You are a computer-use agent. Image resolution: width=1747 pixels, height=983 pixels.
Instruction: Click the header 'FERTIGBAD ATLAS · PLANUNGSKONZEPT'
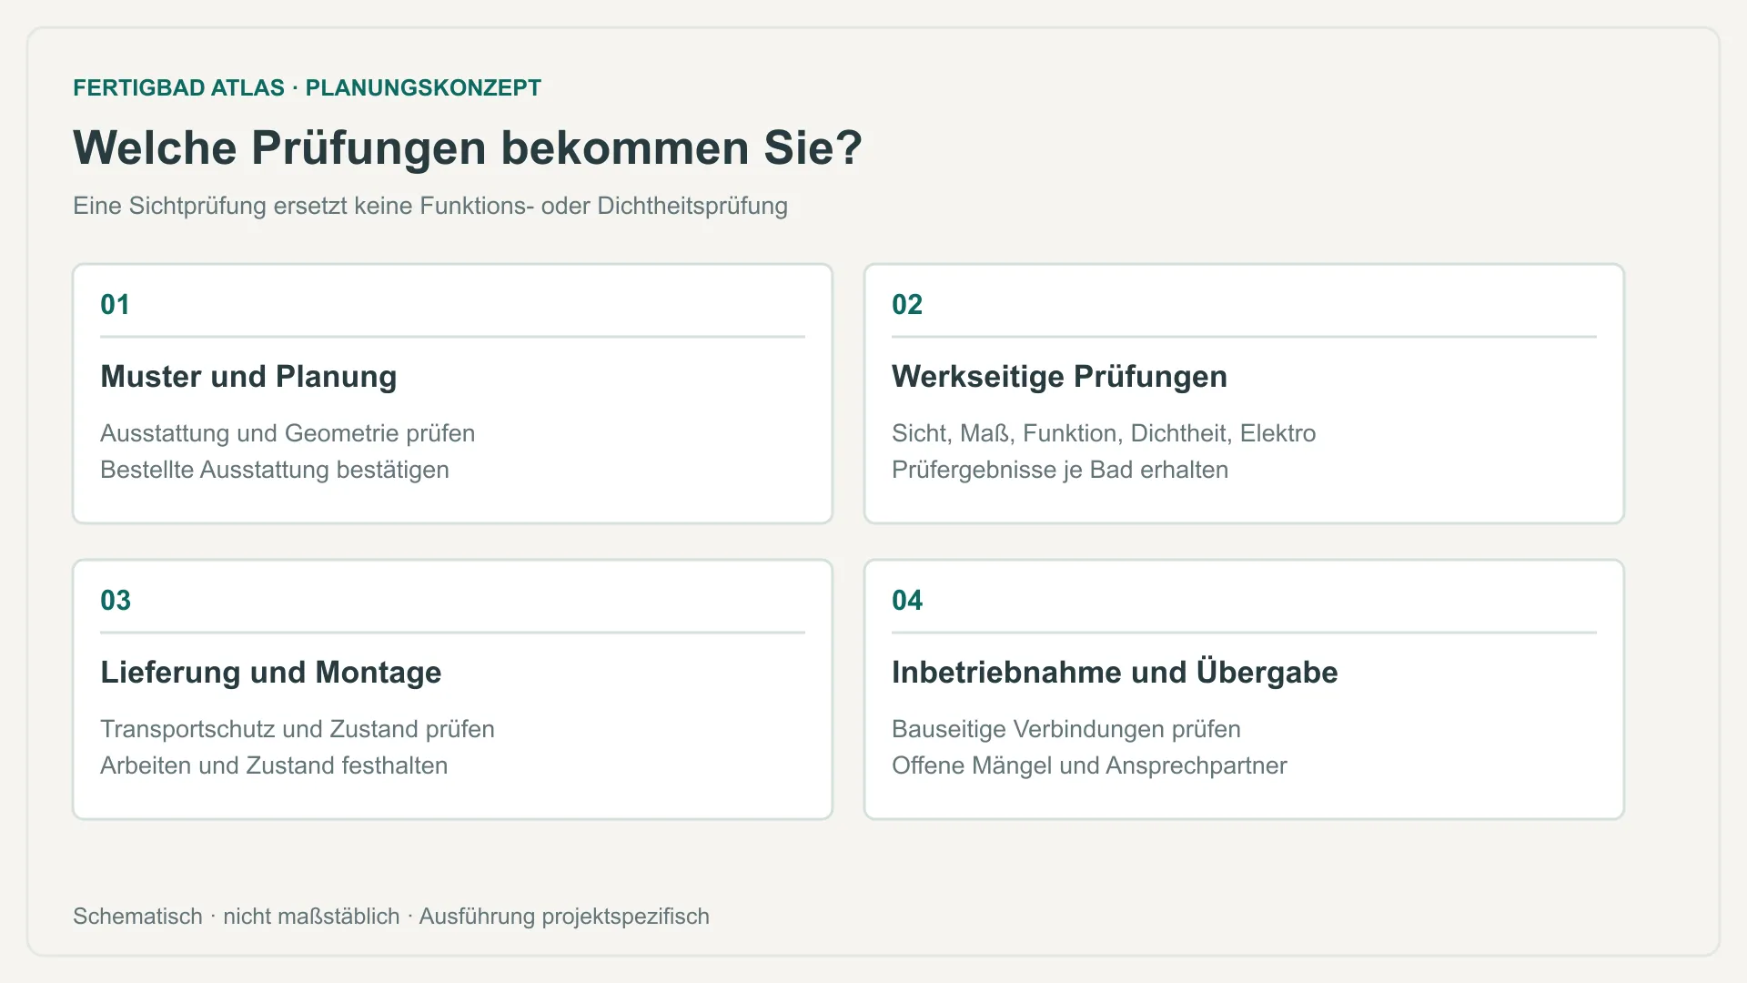pyautogui.click(x=307, y=88)
